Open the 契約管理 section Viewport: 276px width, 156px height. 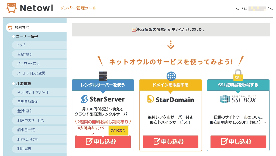point(36,28)
